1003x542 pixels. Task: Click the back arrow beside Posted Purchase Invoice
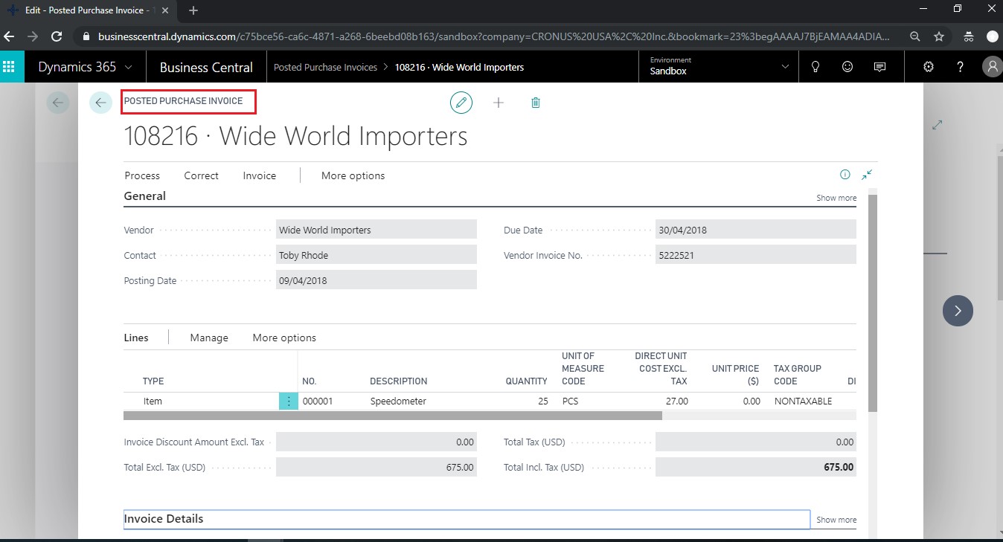[x=100, y=103]
